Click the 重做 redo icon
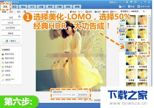The image size is (154, 108). (79, 12)
